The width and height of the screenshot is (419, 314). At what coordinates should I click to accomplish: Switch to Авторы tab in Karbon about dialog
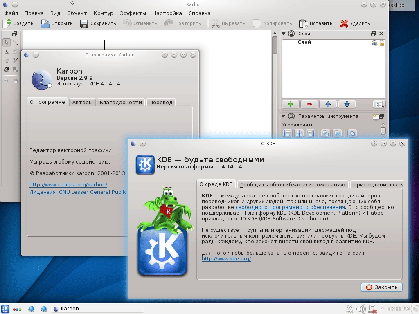tap(82, 103)
